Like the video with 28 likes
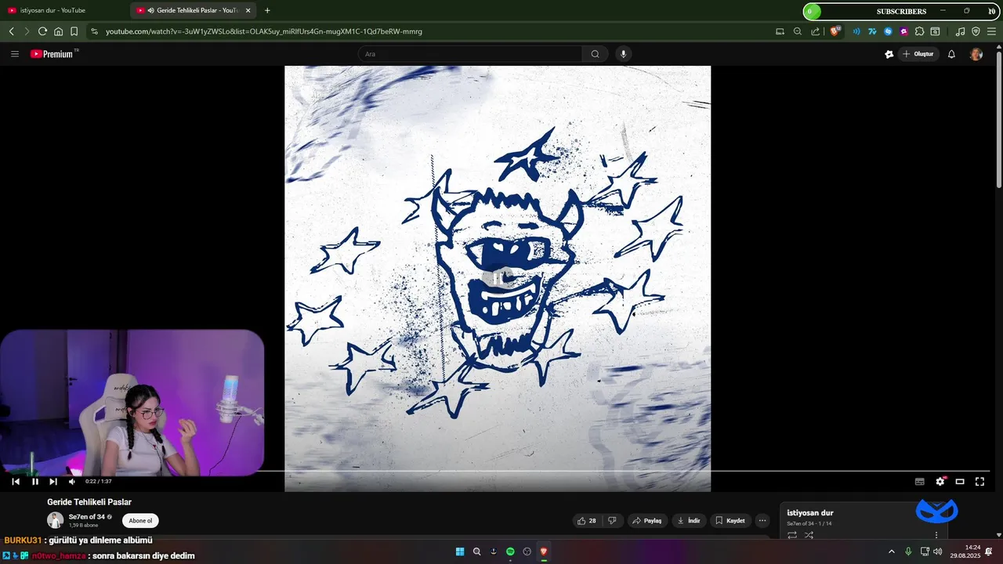Screen dimensions: 1003x564 (x=587, y=521)
